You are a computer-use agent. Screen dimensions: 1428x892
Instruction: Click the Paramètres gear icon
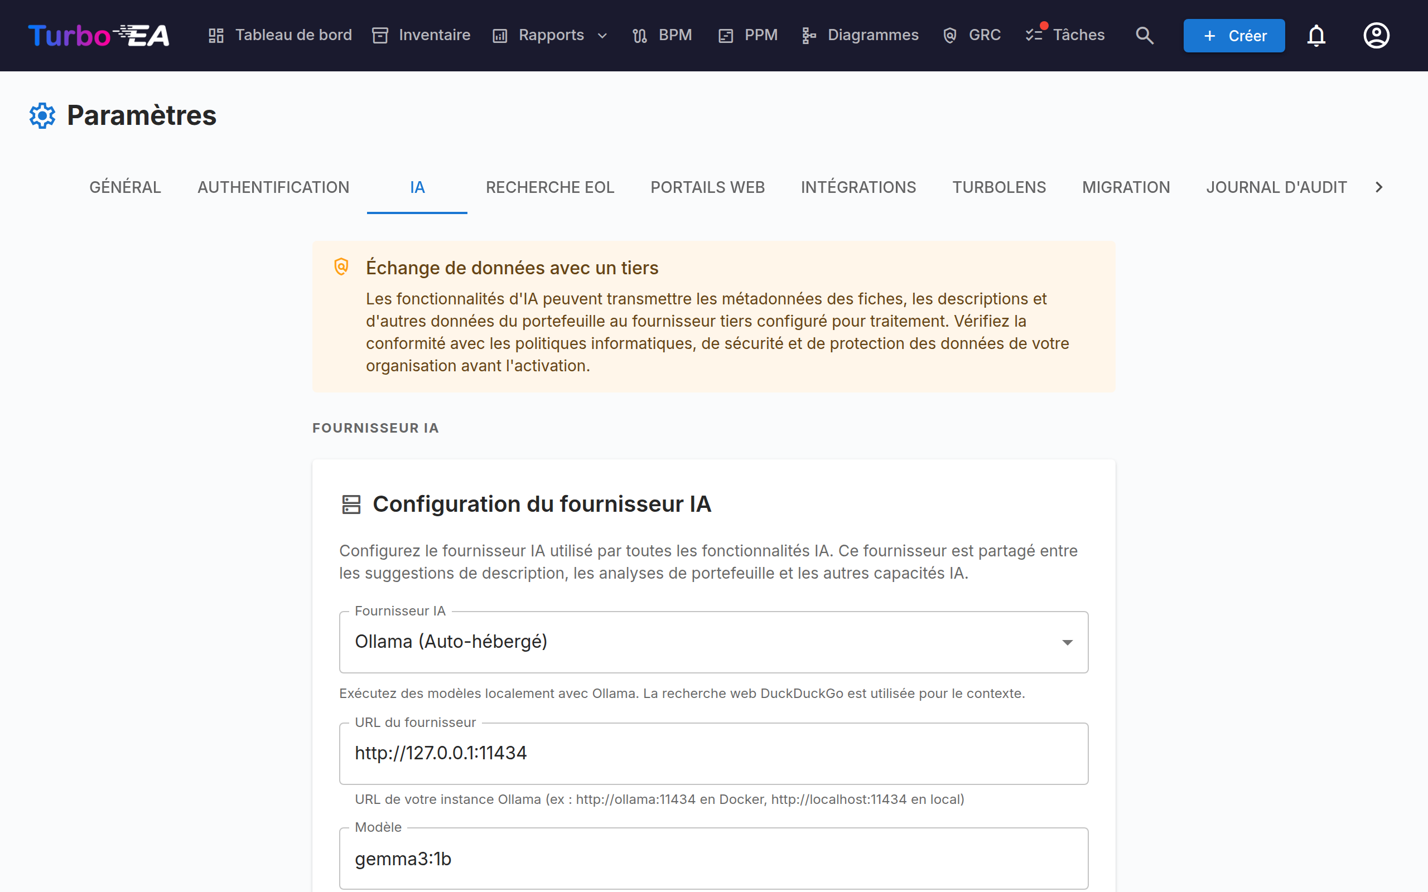tap(42, 115)
